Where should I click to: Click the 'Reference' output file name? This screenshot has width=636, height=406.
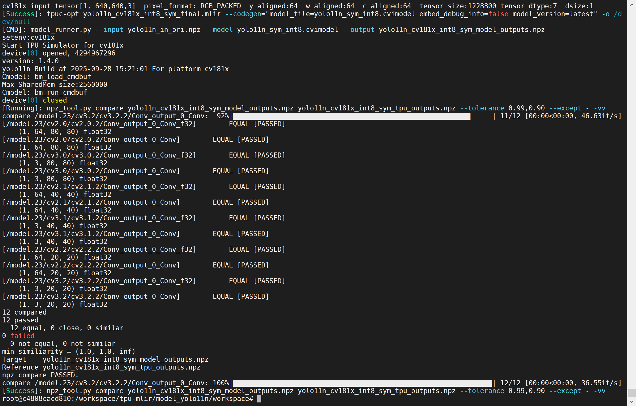122,367
